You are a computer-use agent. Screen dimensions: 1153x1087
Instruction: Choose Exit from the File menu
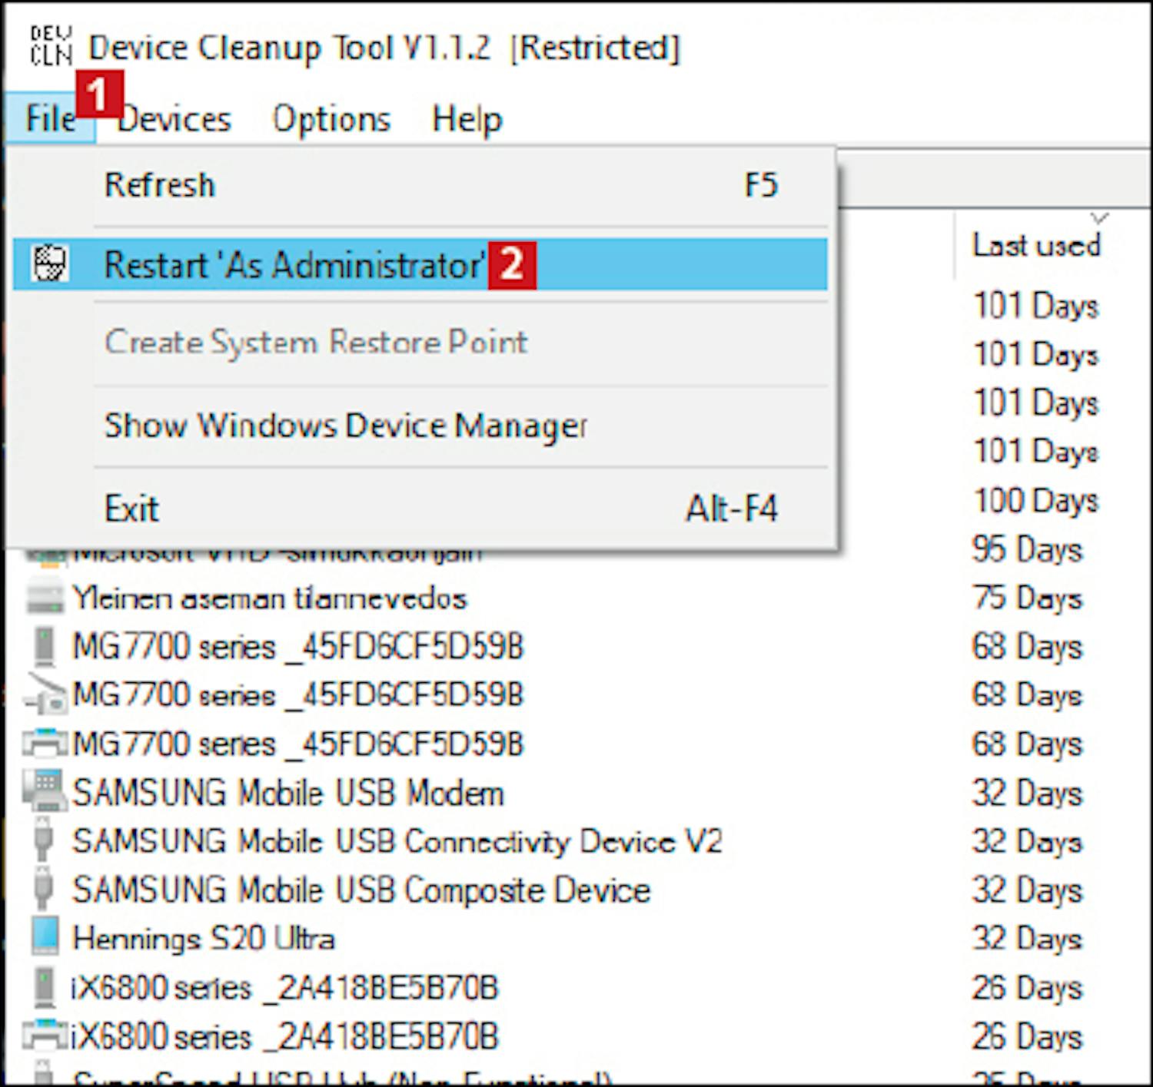pyautogui.click(x=131, y=509)
